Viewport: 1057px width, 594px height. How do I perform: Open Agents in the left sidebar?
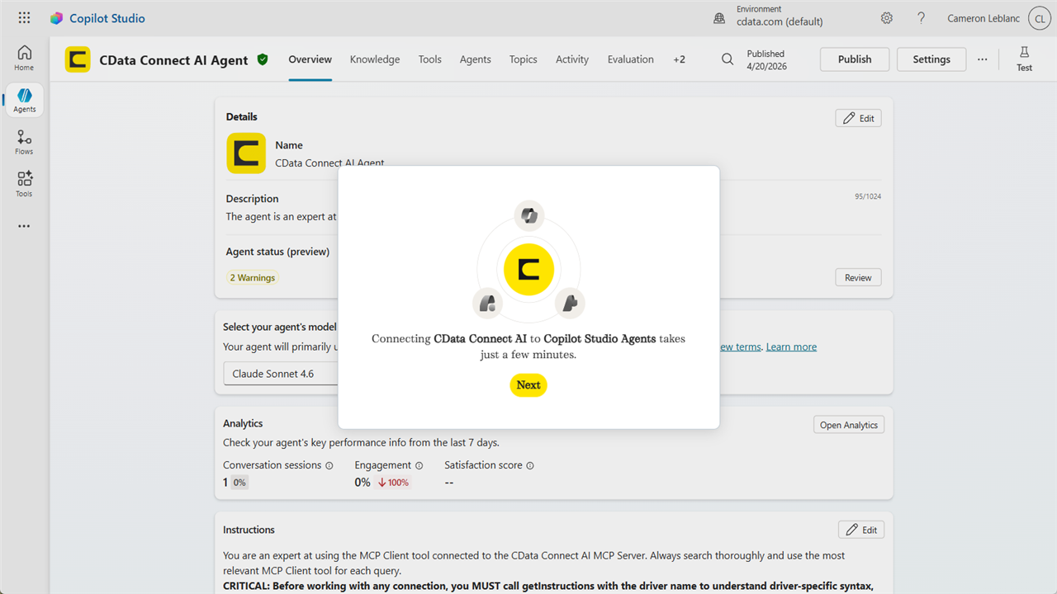tap(24, 101)
